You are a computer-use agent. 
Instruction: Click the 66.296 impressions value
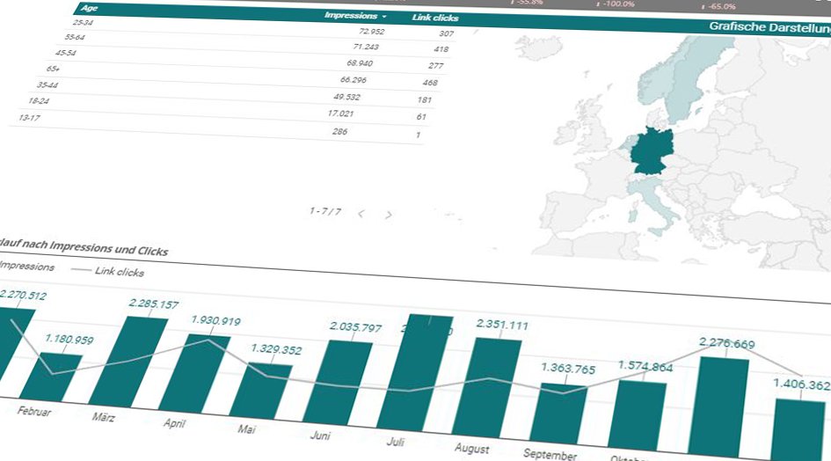click(x=353, y=79)
